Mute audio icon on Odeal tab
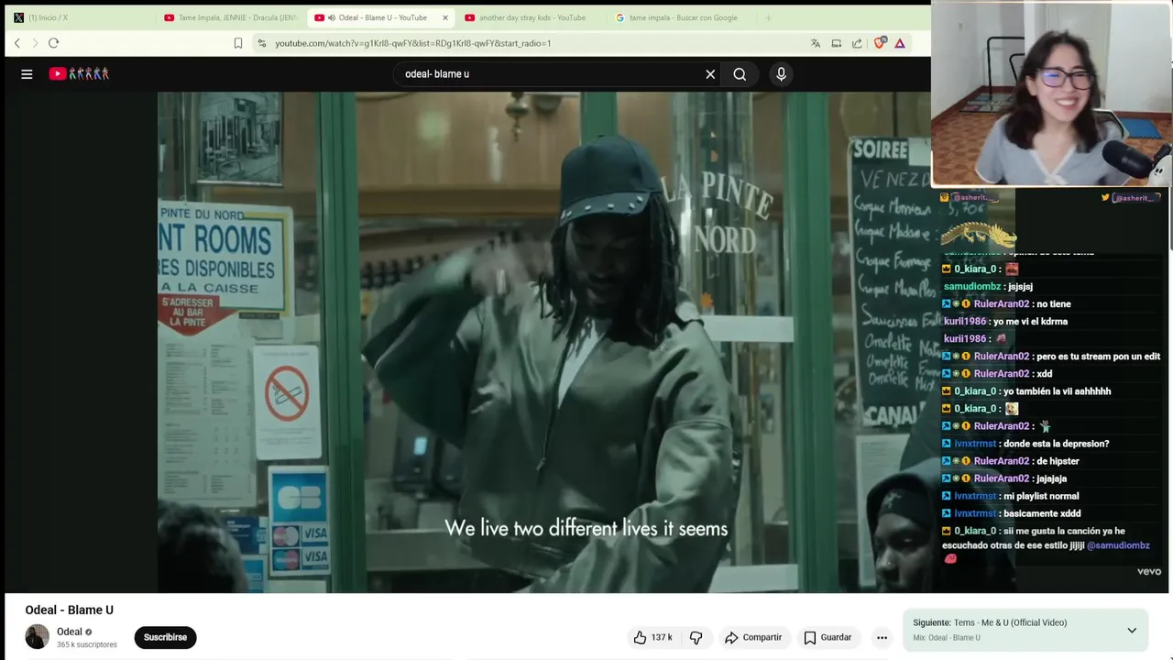 click(x=331, y=17)
